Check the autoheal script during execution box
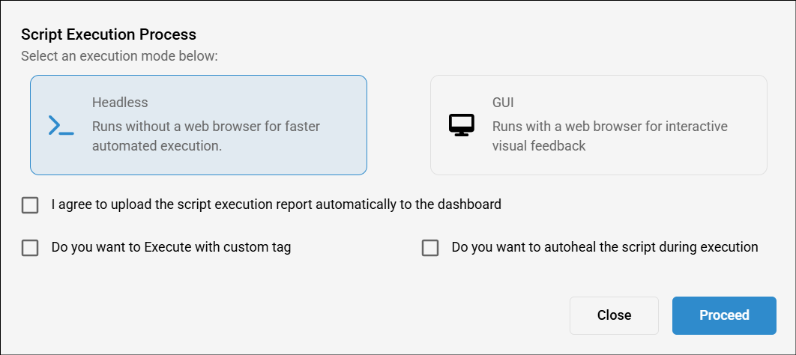Image resolution: width=796 pixels, height=355 pixels. [x=430, y=248]
